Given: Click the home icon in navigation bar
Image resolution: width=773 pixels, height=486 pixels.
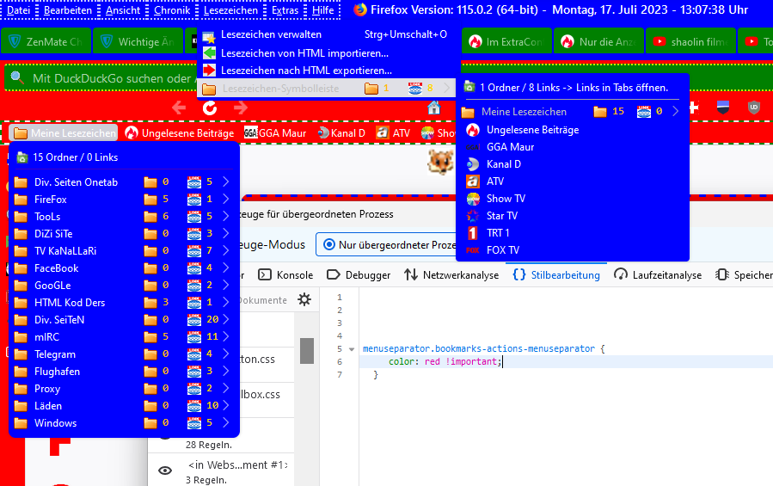Looking at the screenshot, I should click(x=434, y=108).
